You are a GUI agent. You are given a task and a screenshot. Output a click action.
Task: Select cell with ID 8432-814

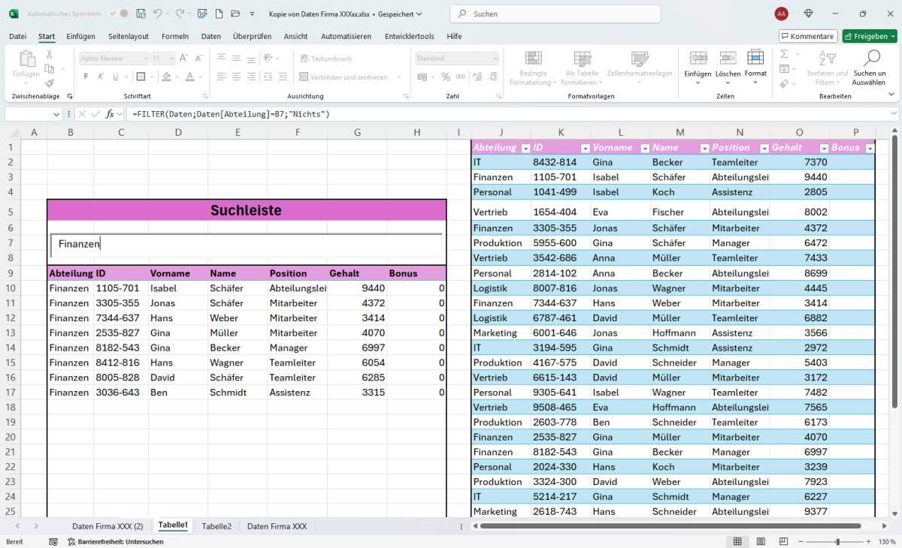pos(561,162)
